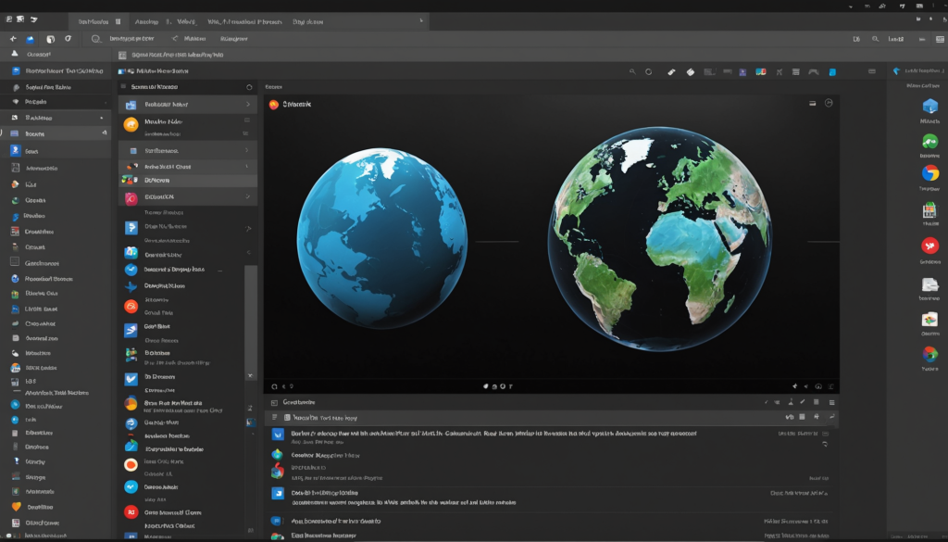Click the multicolor palette icon in the viewport toolbar
Viewport: 948px width, 542px height.
click(x=761, y=71)
